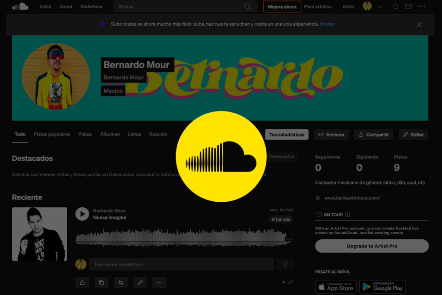Play the track Nunca Imaginé
This screenshot has width=442, height=295.
[x=82, y=214]
